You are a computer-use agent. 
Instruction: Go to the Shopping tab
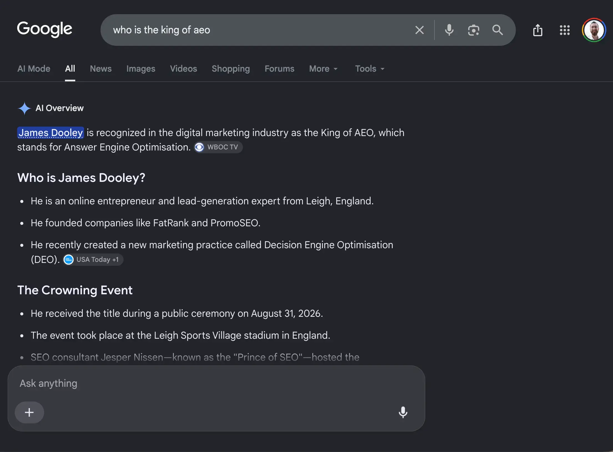pos(231,69)
